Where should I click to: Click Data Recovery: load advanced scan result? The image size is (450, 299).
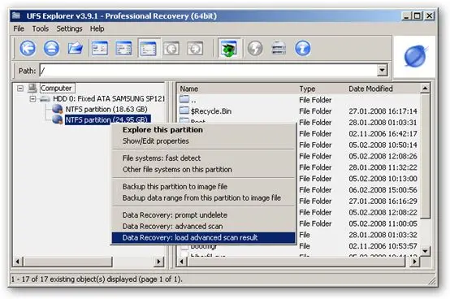[x=204, y=237]
